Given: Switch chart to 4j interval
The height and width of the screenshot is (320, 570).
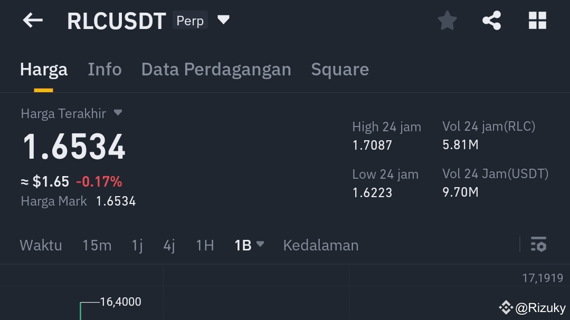Looking at the screenshot, I should tap(169, 245).
